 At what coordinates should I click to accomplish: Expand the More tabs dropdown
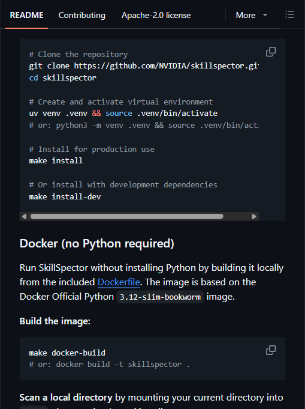pos(252,15)
